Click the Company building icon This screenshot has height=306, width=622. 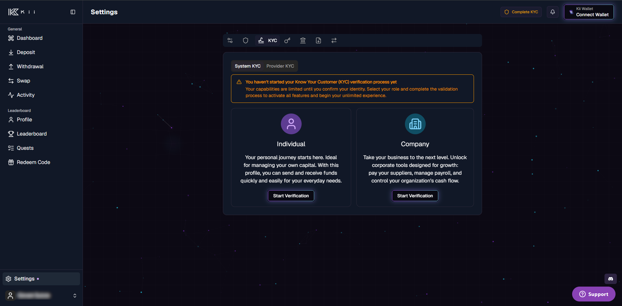[x=415, y=124]
